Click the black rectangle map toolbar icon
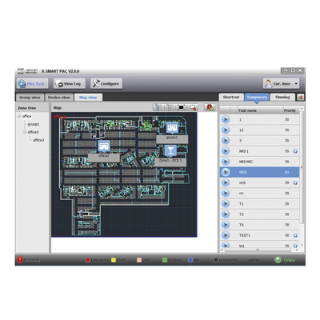 [181, 107]
